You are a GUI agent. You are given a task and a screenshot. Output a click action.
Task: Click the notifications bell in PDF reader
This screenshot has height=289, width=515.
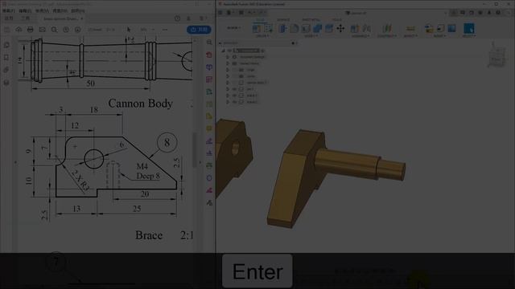(x=188, y=18)
